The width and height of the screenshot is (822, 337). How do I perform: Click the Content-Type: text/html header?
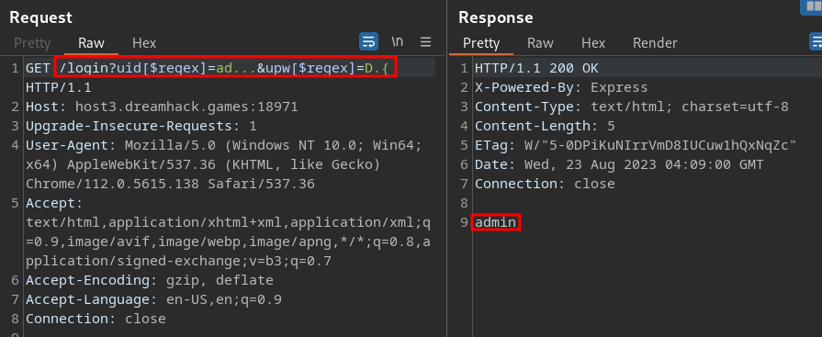tap(632, 107)
